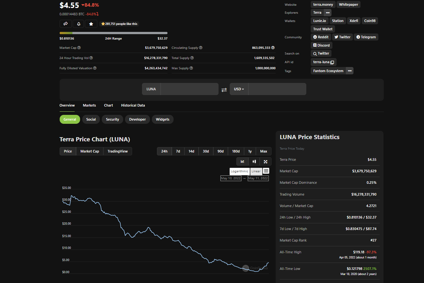Click the 24H Range price bar
Image resolution: width=424 pixels, height=283 pixels.
(114, 33)
